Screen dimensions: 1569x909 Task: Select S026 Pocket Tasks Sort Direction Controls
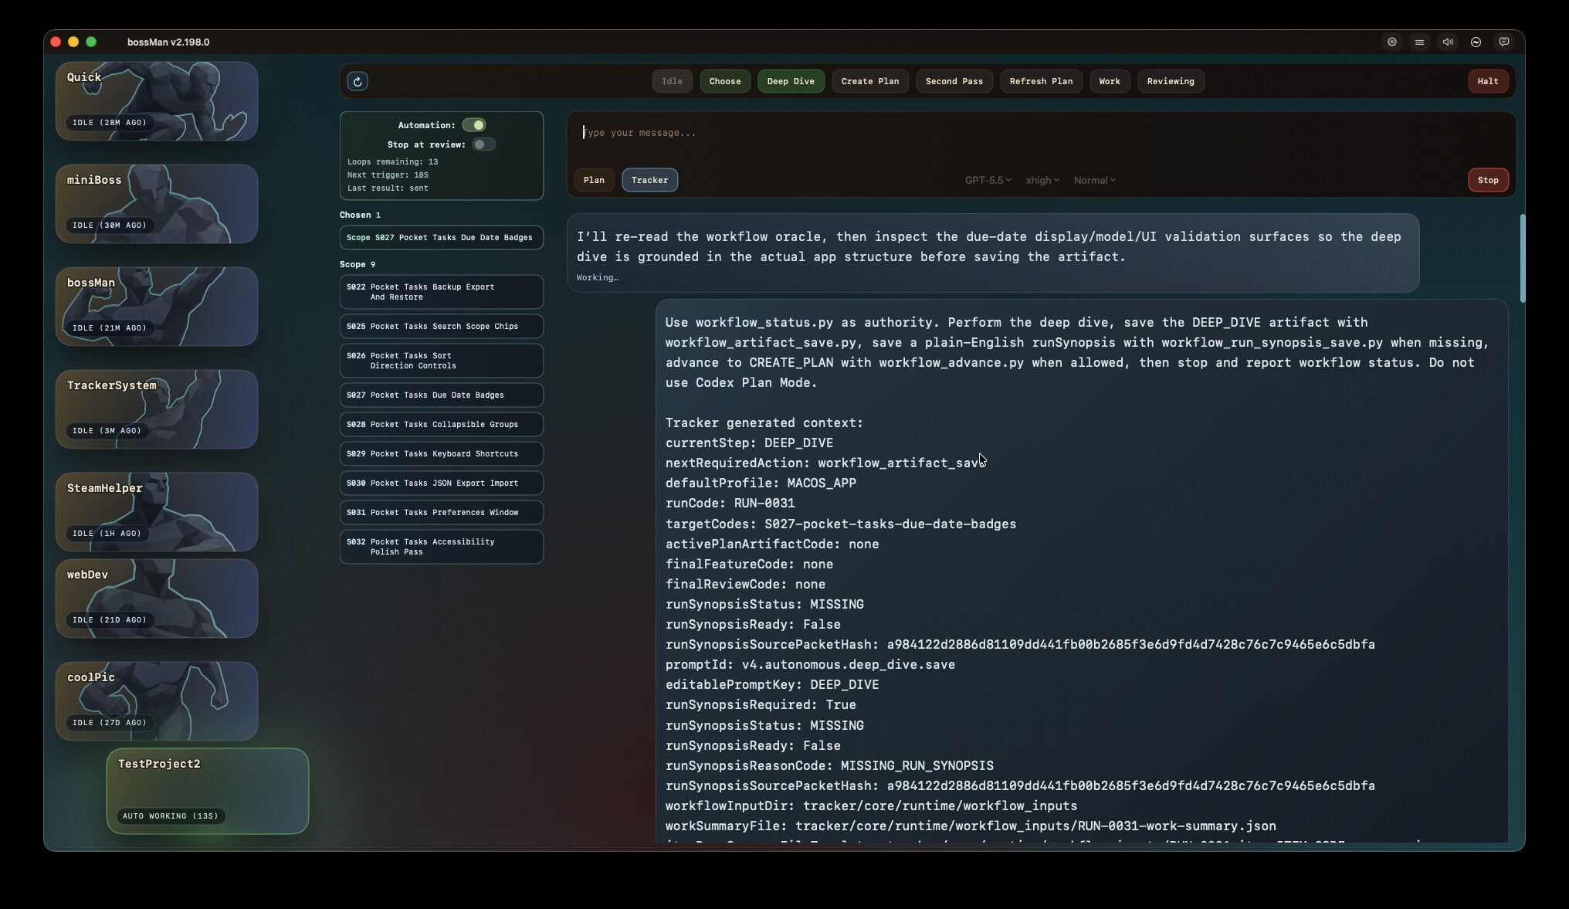click(441, 361)
